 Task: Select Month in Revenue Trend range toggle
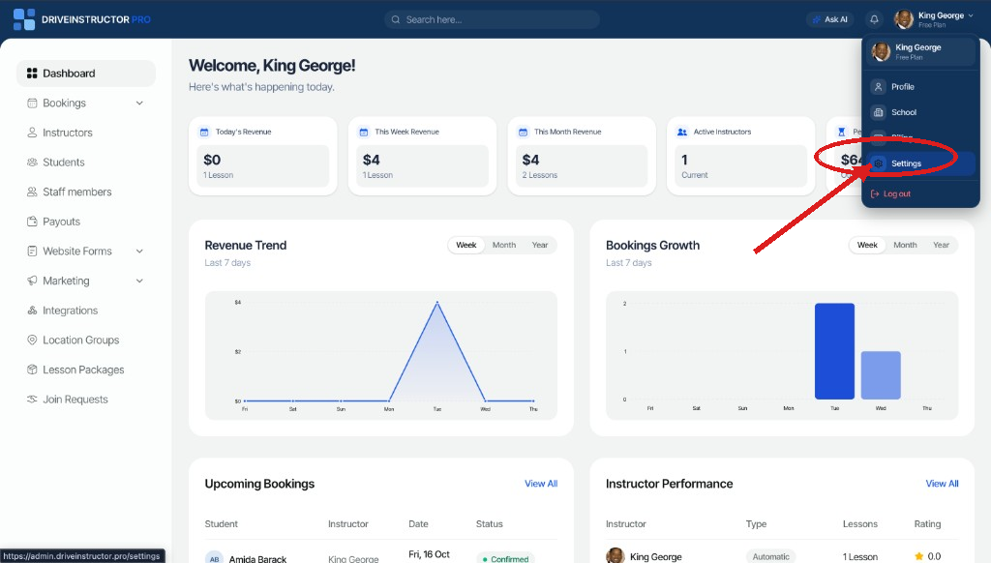pos(503,245)
